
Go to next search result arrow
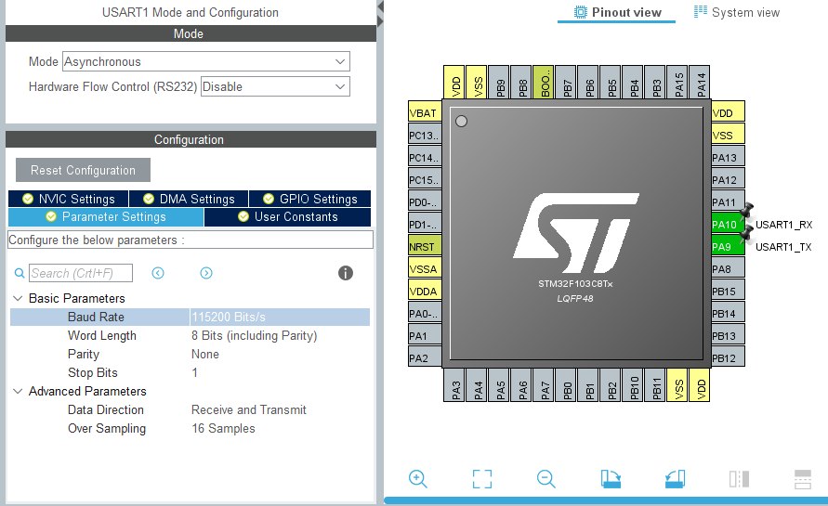pyautogui.click(x=206, y=273)
